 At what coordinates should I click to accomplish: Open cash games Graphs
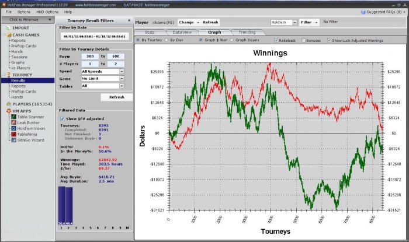pos(18,62)
